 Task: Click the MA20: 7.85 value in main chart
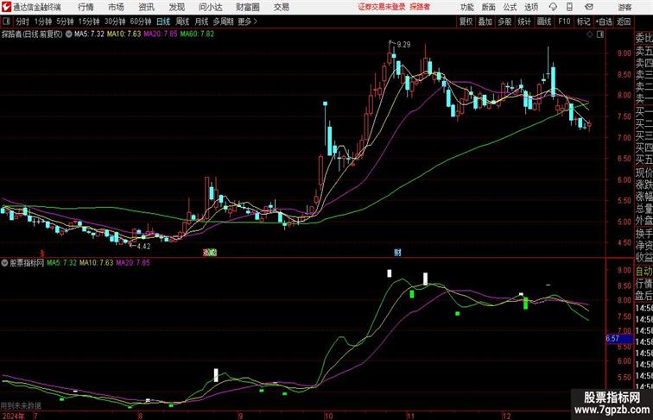tap(161, 34)
